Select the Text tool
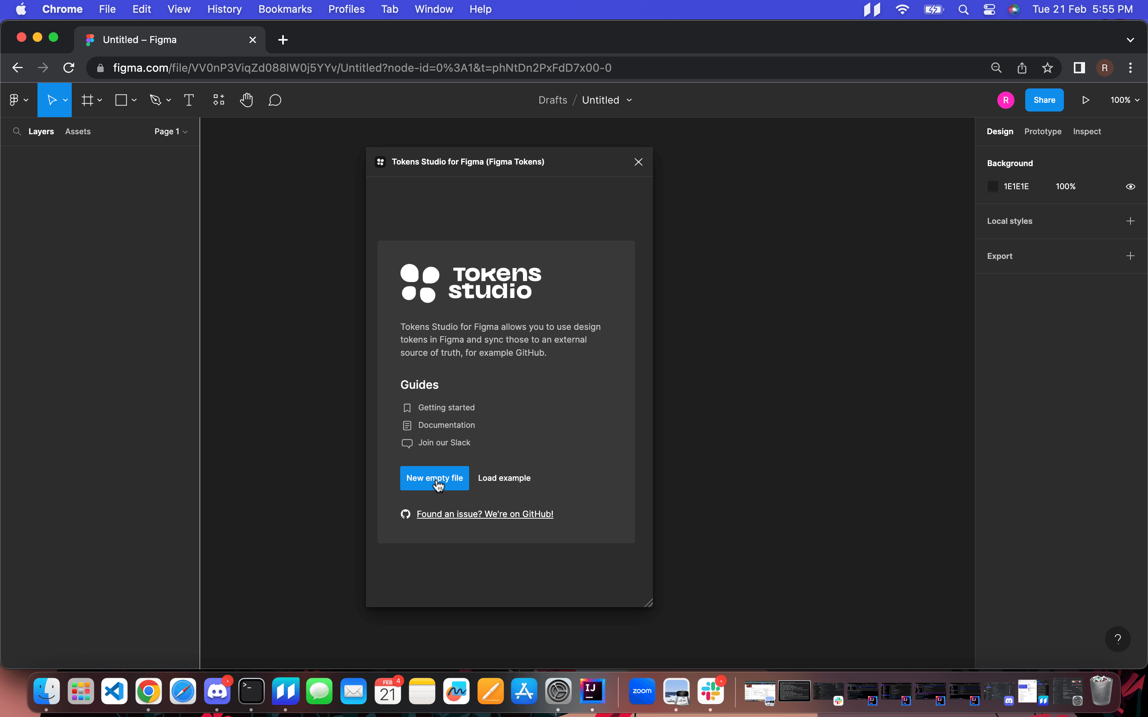1148x717 pixels. (x=189, y=100)
